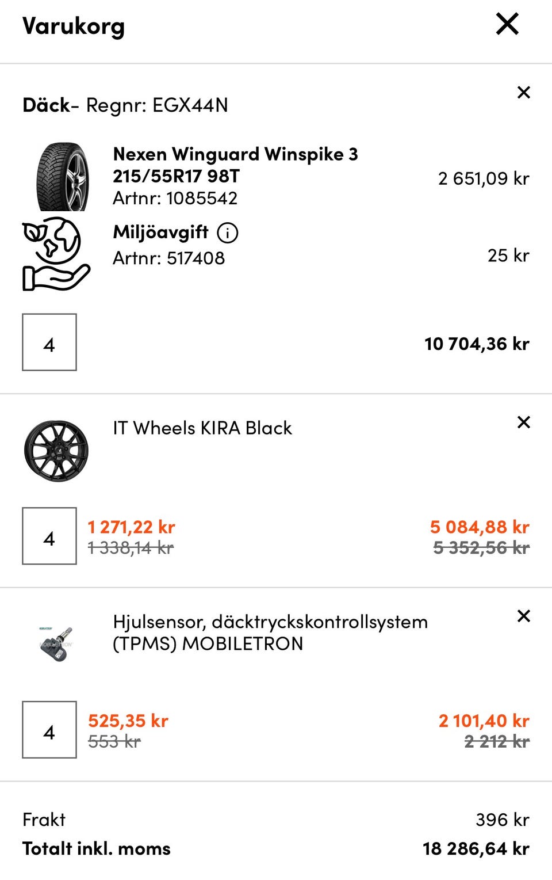Click the Däck Regnr EGX44N heading

[x=125, y=105]
